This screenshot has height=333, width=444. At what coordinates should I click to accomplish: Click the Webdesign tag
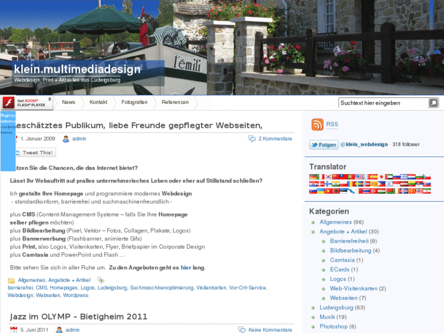pos(20,295)
